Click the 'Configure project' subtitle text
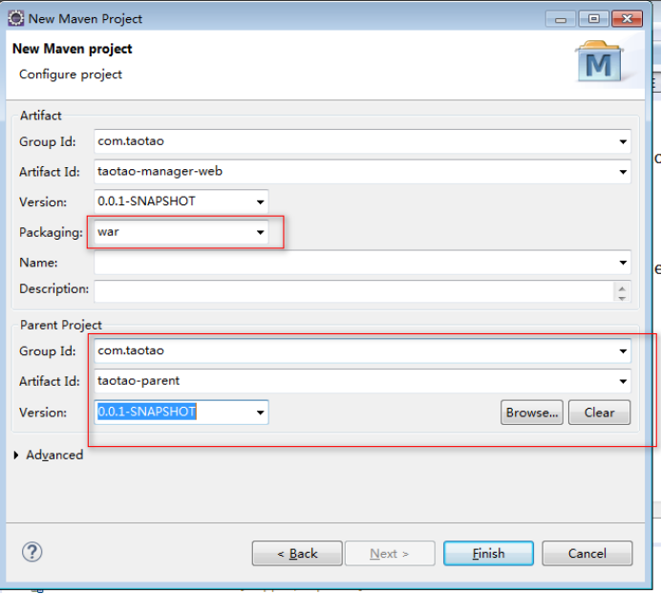 71,74
